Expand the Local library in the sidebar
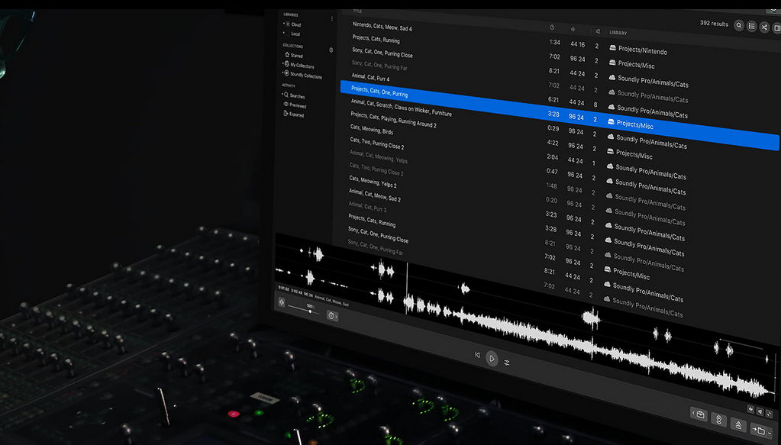The height and width of the screenshot is (445, 781). click(285, 33)
